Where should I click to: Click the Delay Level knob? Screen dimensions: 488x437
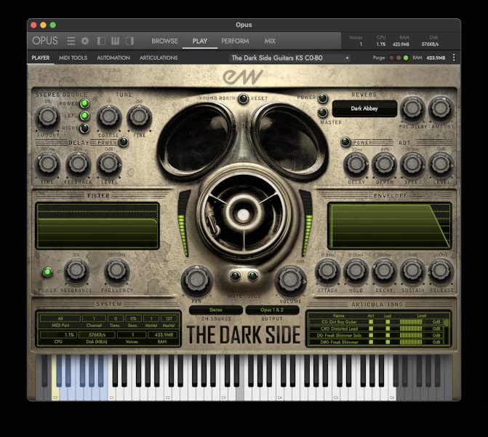coord(108,165)
